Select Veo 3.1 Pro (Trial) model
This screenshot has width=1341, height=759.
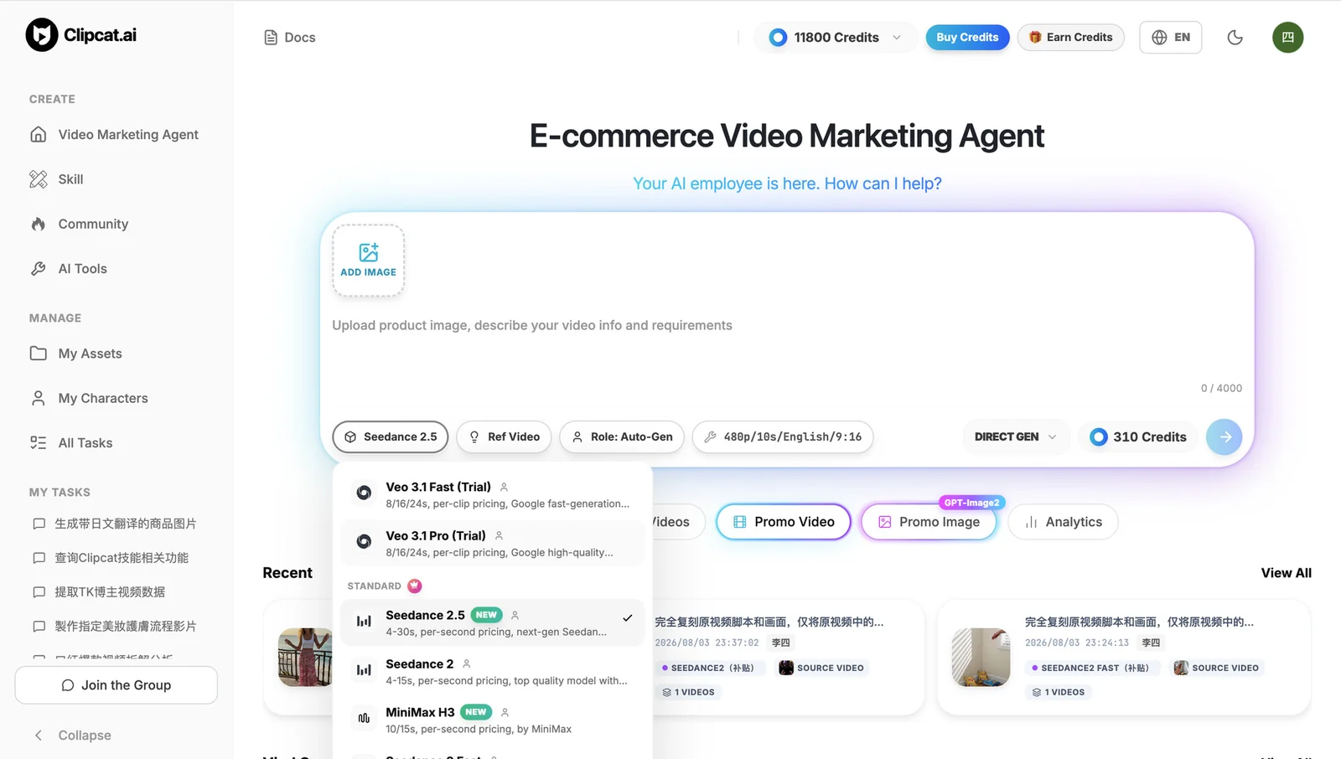point(493,543)
